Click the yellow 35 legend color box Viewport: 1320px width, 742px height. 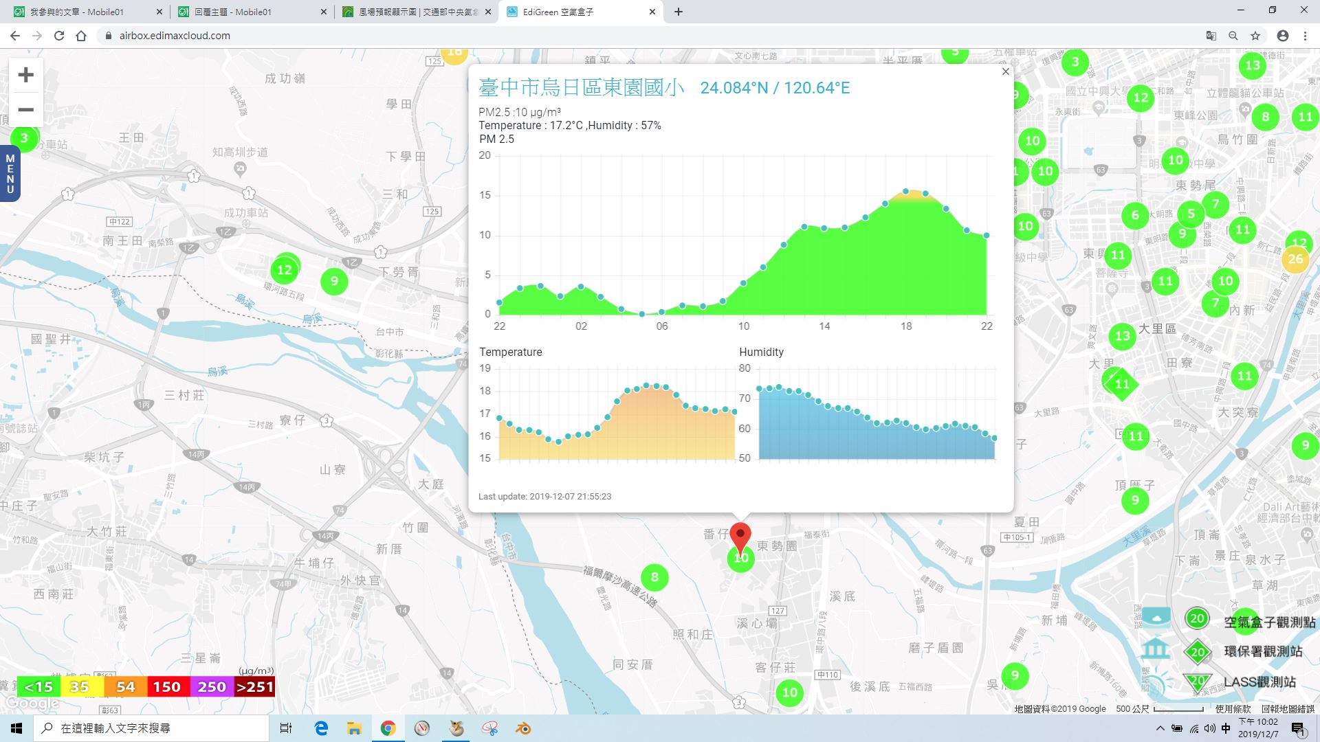81,687
